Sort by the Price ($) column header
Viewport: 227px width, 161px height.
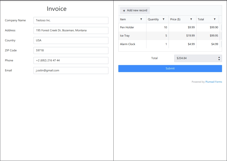click(x=175, y=19)
